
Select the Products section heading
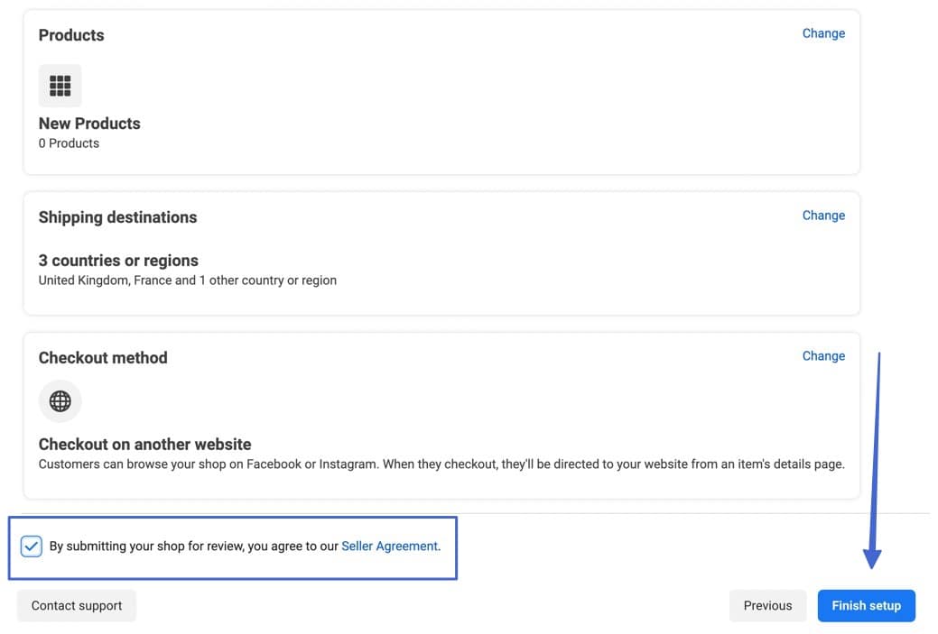pyautogui.click(x=71, y=35)
